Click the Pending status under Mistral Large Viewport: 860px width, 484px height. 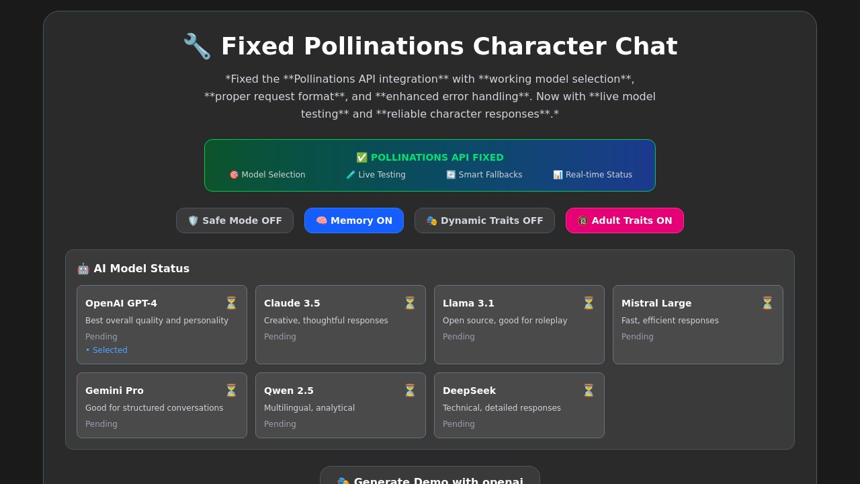pos(638,337)
